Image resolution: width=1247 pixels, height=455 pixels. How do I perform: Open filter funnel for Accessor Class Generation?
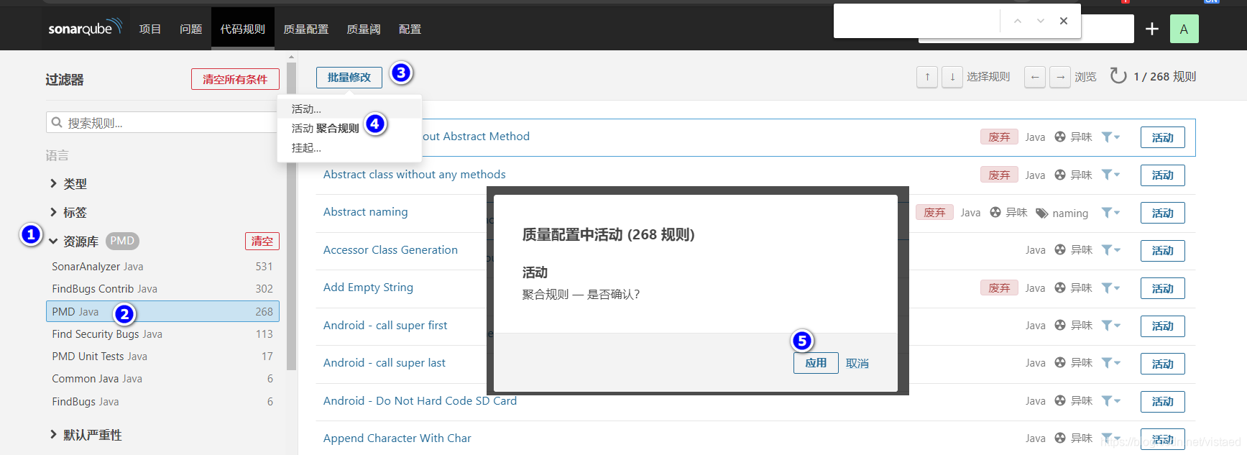coord(1110,250)
